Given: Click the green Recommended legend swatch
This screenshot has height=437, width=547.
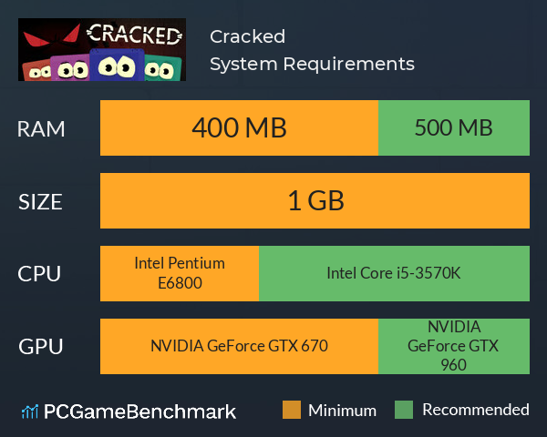Looking at the screenshot, I should (404, 410).
